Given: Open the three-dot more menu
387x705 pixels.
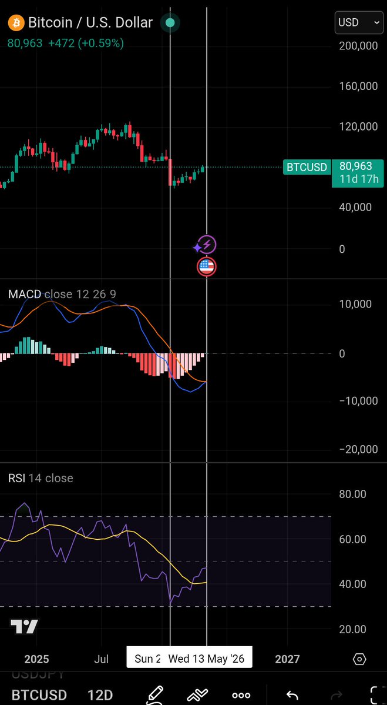Looking at the screenshot, I should click(x=241, y=696).
